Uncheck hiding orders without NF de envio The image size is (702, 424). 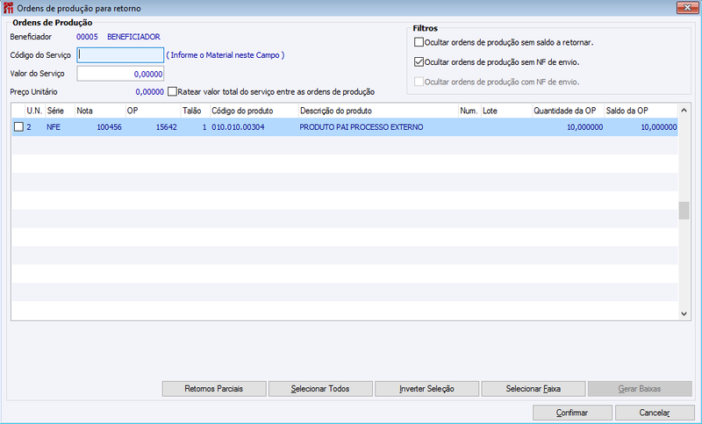tap(419, 61)
